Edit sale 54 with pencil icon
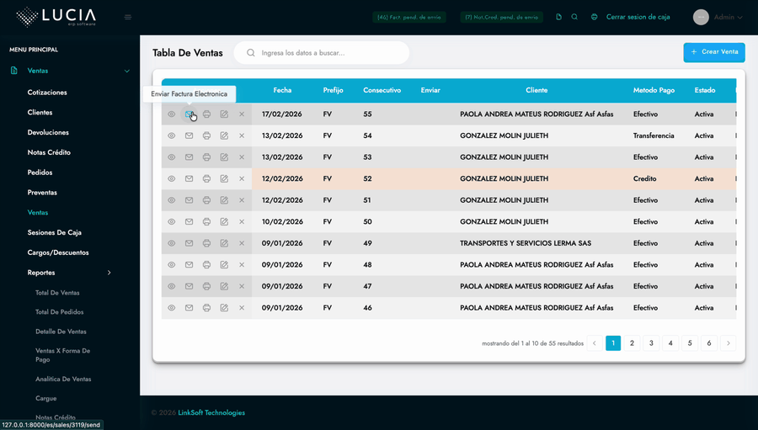This screenshot has width=758, height=430. [224, 135]
